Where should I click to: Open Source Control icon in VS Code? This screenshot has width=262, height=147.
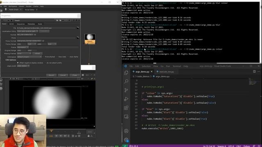point(126,90)
